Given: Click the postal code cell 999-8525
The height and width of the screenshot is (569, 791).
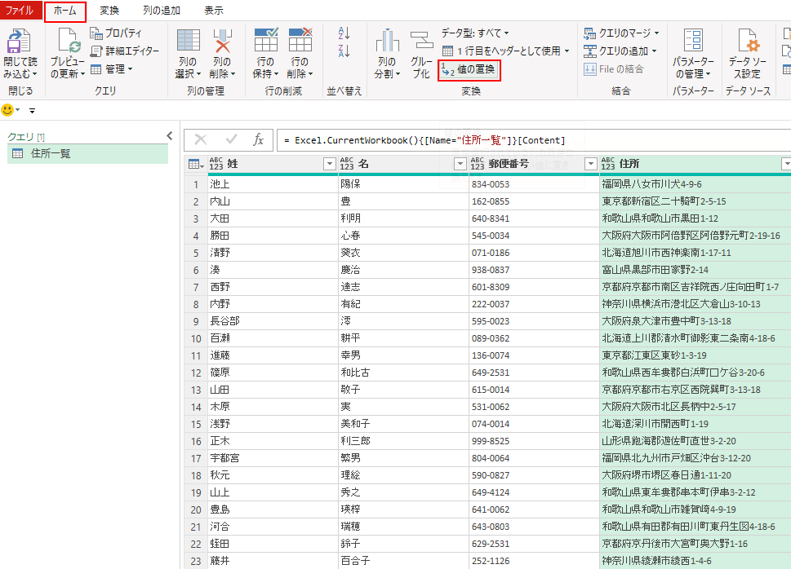Looking at the screenshot, I should 534,442.
